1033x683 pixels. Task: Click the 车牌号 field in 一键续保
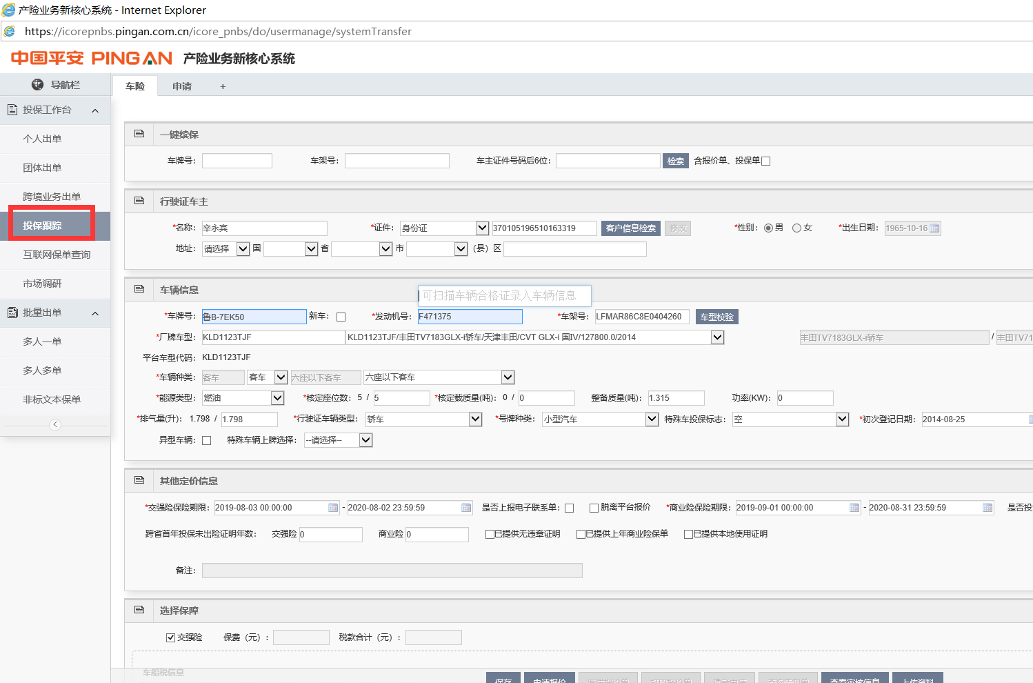click(x=237, y=161)
